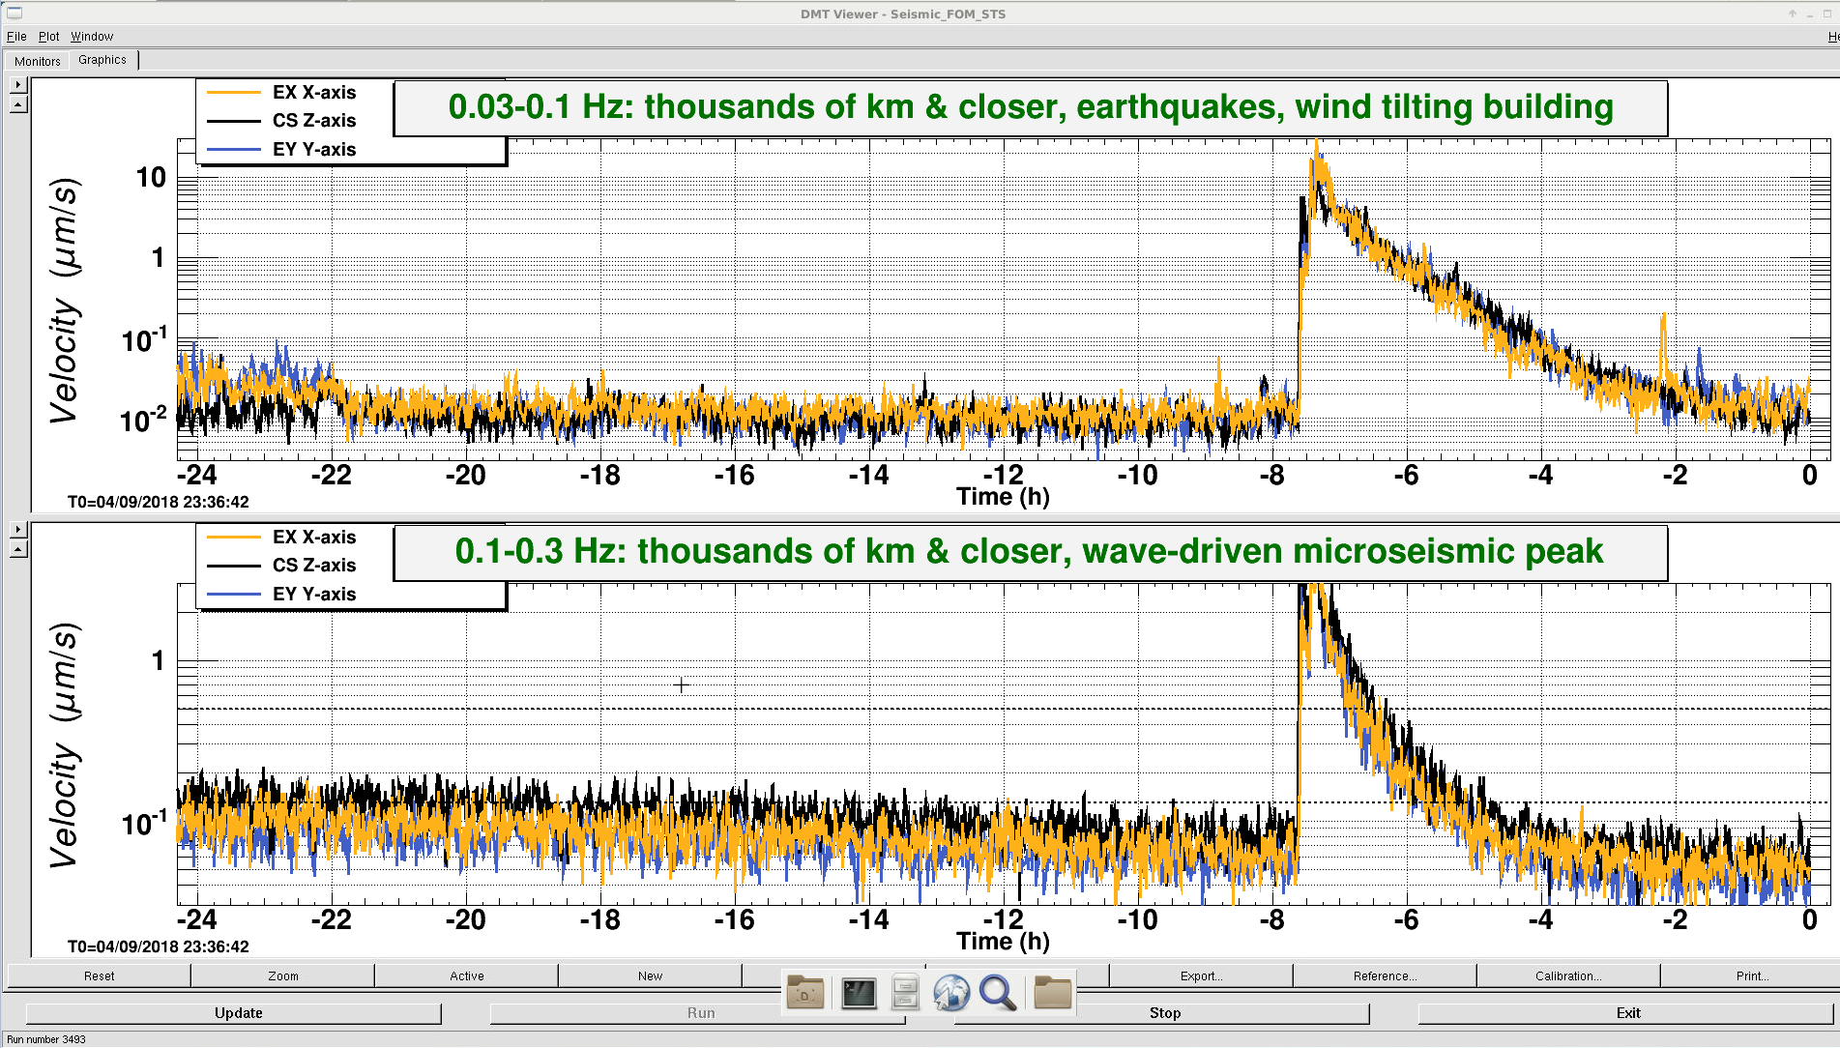Click the New button
The width and height of the screenshot is (1840, 1048).
(x=650, y=975)
